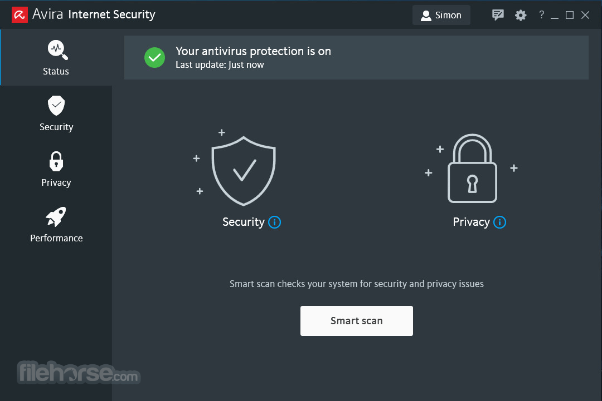
Task: Start the Smart scan
Action: click(x=357, y=321)
